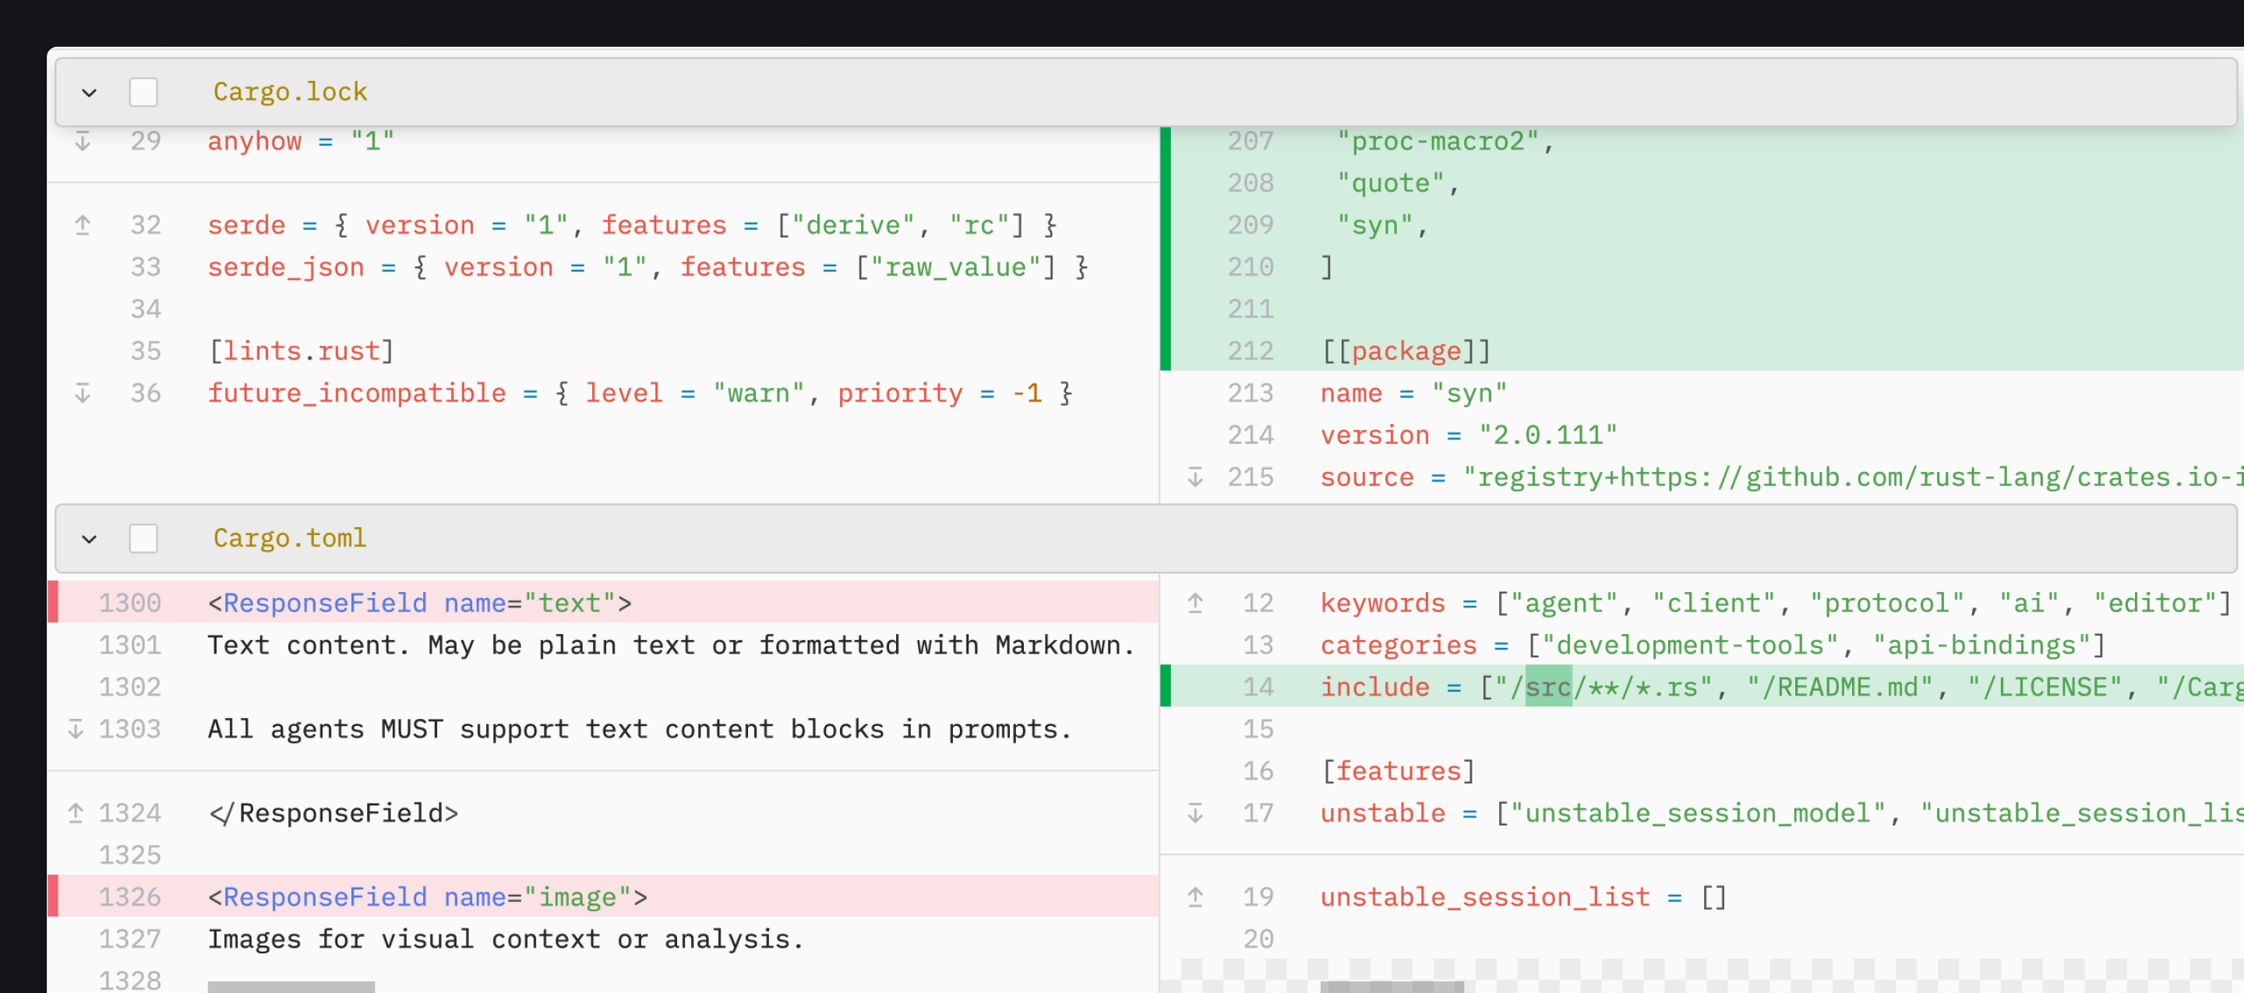
Task: Click line number 212 in the right pane
Action: pos(1249,350)
